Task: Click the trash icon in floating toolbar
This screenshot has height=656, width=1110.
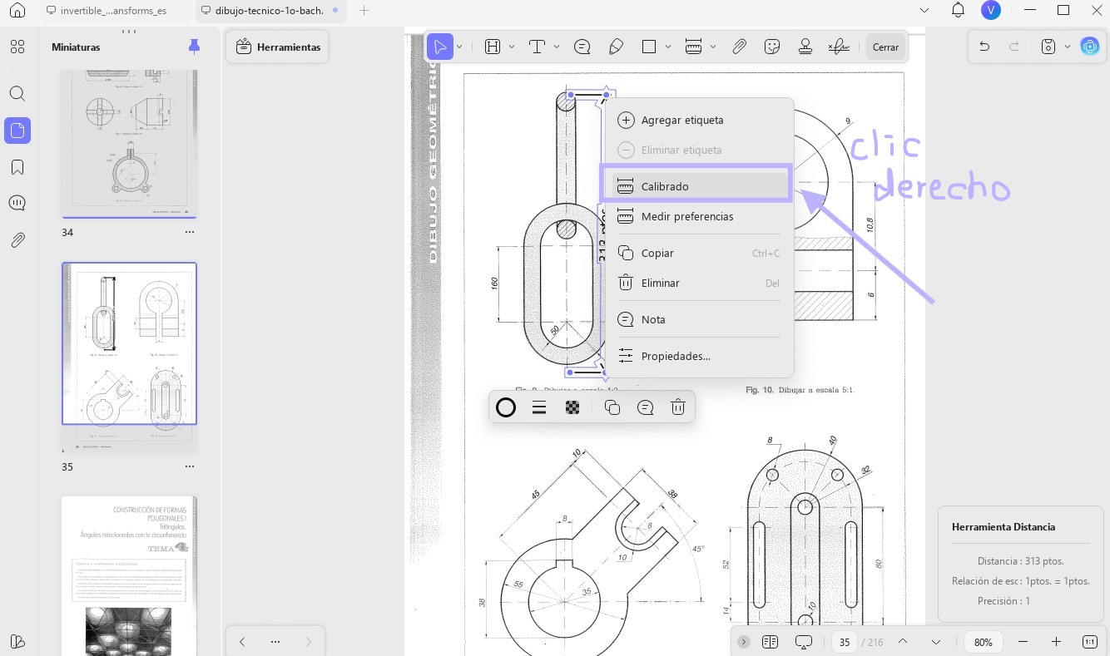Action: pos(678,407)
